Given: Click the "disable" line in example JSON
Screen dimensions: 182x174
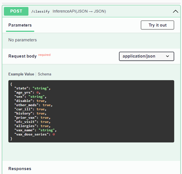Looking at the screenshot, I should point(30,101).
